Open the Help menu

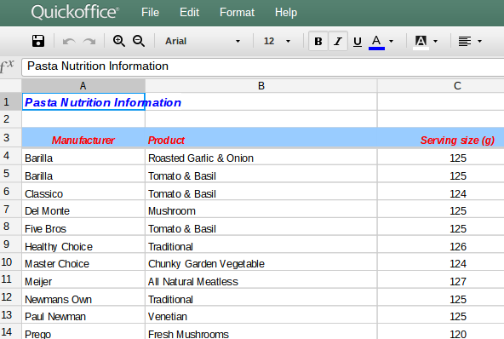pyautogui.click(x=286, y=13)
